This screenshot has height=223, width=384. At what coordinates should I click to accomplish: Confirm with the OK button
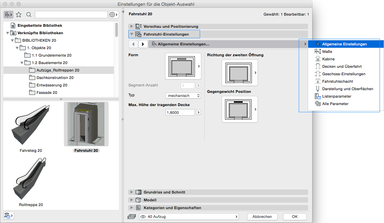(295, 217)
